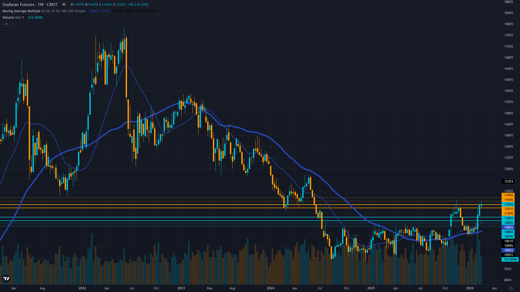Click the 1600'0 price scale tick
The image size is (520, 292).
508,80
